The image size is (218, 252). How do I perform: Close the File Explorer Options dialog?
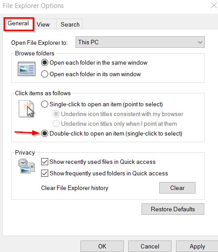pos(214,6)
